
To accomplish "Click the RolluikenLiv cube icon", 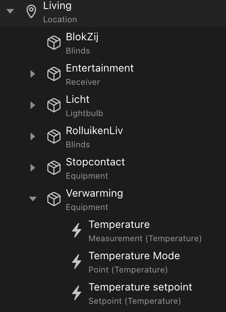I will (x=54, y=136).
